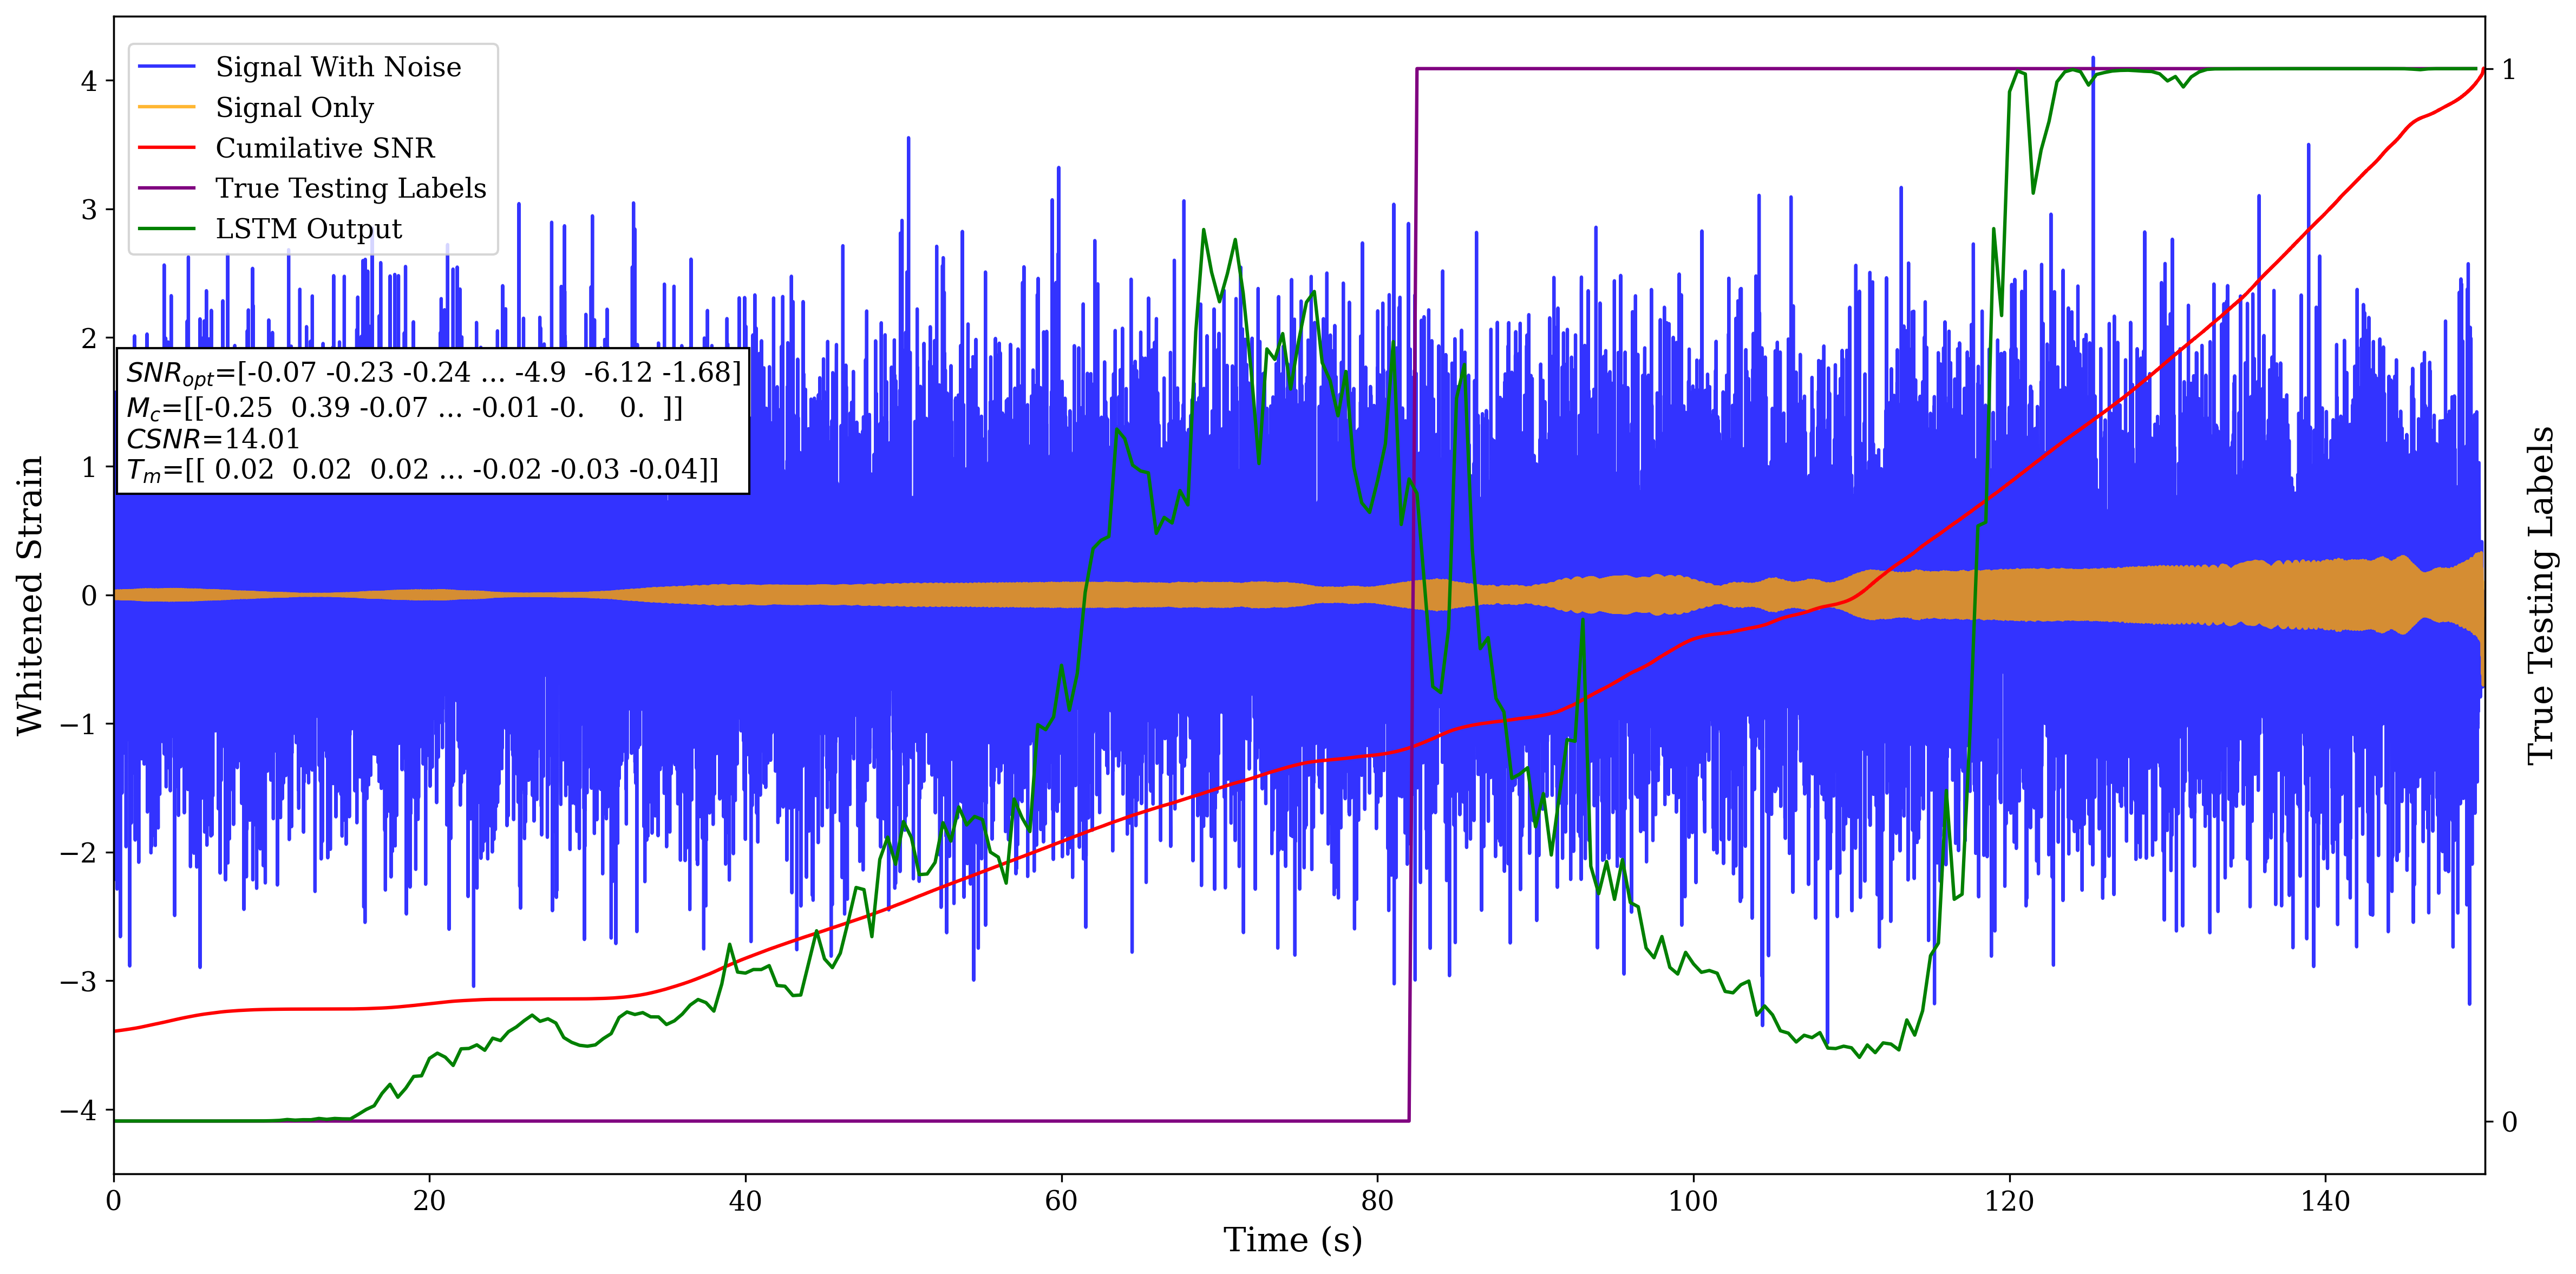Click the purple True Testing Labels legend line

click(166, 188)
